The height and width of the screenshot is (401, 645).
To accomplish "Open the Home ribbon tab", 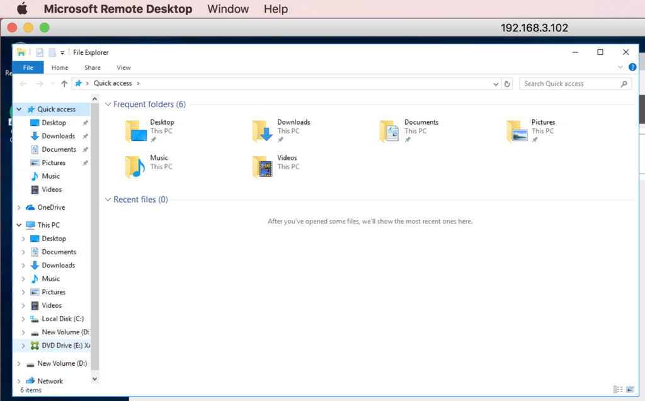I will point(60,67).
